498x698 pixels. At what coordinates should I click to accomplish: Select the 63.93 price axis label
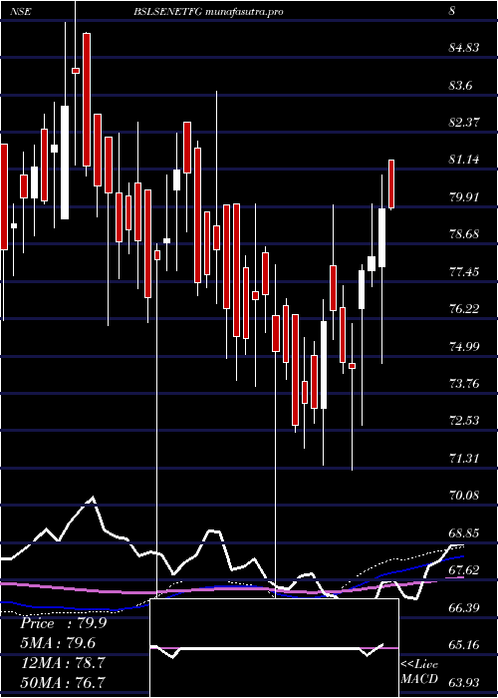(464, 682)
